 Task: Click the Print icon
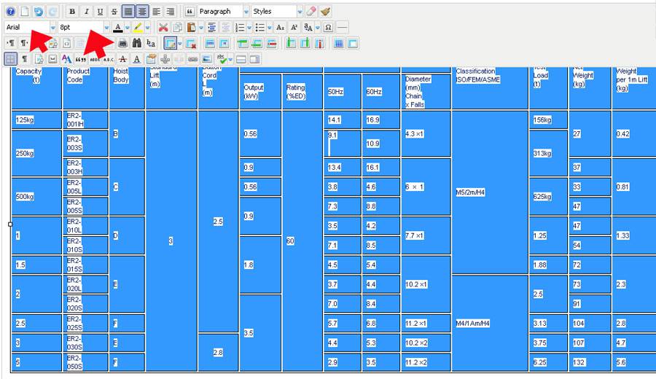point(122,44)
